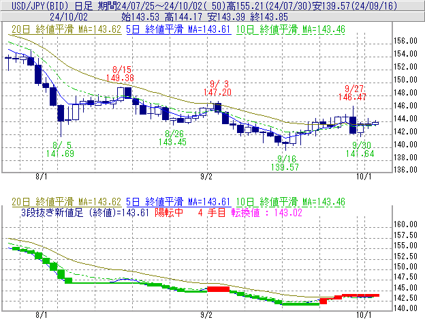
Task: Click the 高155.21(24/07/30) header value
Action: tap(271, 5)
